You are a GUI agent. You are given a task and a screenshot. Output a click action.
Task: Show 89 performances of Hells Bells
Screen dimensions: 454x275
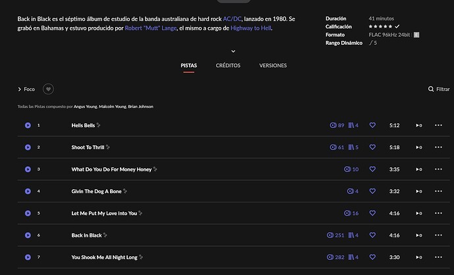point(337,125)
